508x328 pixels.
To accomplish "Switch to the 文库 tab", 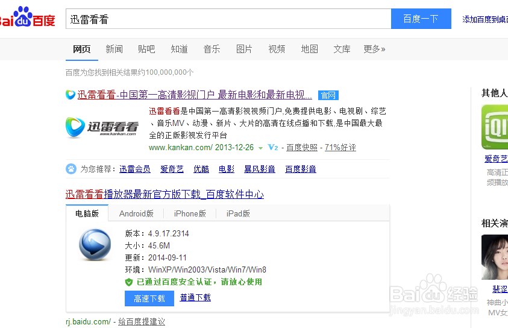I will [342, 49].
